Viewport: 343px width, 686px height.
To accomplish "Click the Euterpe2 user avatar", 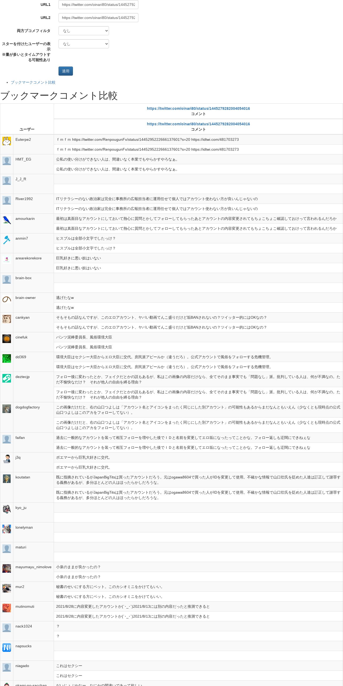I will [7, 141].
